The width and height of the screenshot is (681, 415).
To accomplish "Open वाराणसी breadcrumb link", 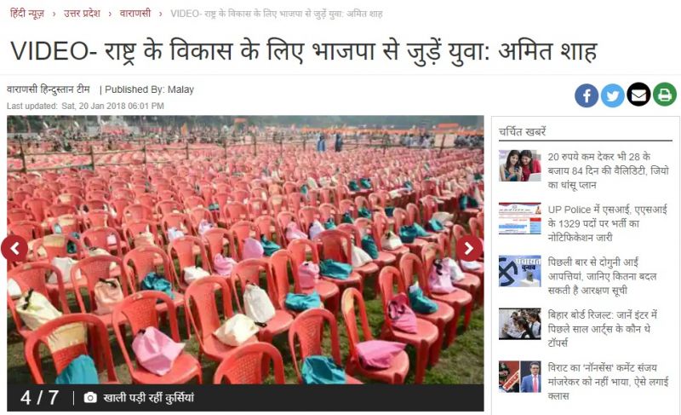I will point(135,14).
